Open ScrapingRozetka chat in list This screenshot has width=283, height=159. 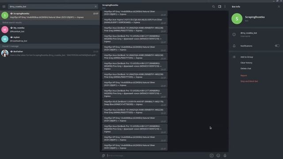tap(50, 15)
